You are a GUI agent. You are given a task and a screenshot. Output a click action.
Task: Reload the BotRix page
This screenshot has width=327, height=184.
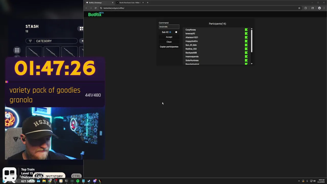click(x=96, y=8)
